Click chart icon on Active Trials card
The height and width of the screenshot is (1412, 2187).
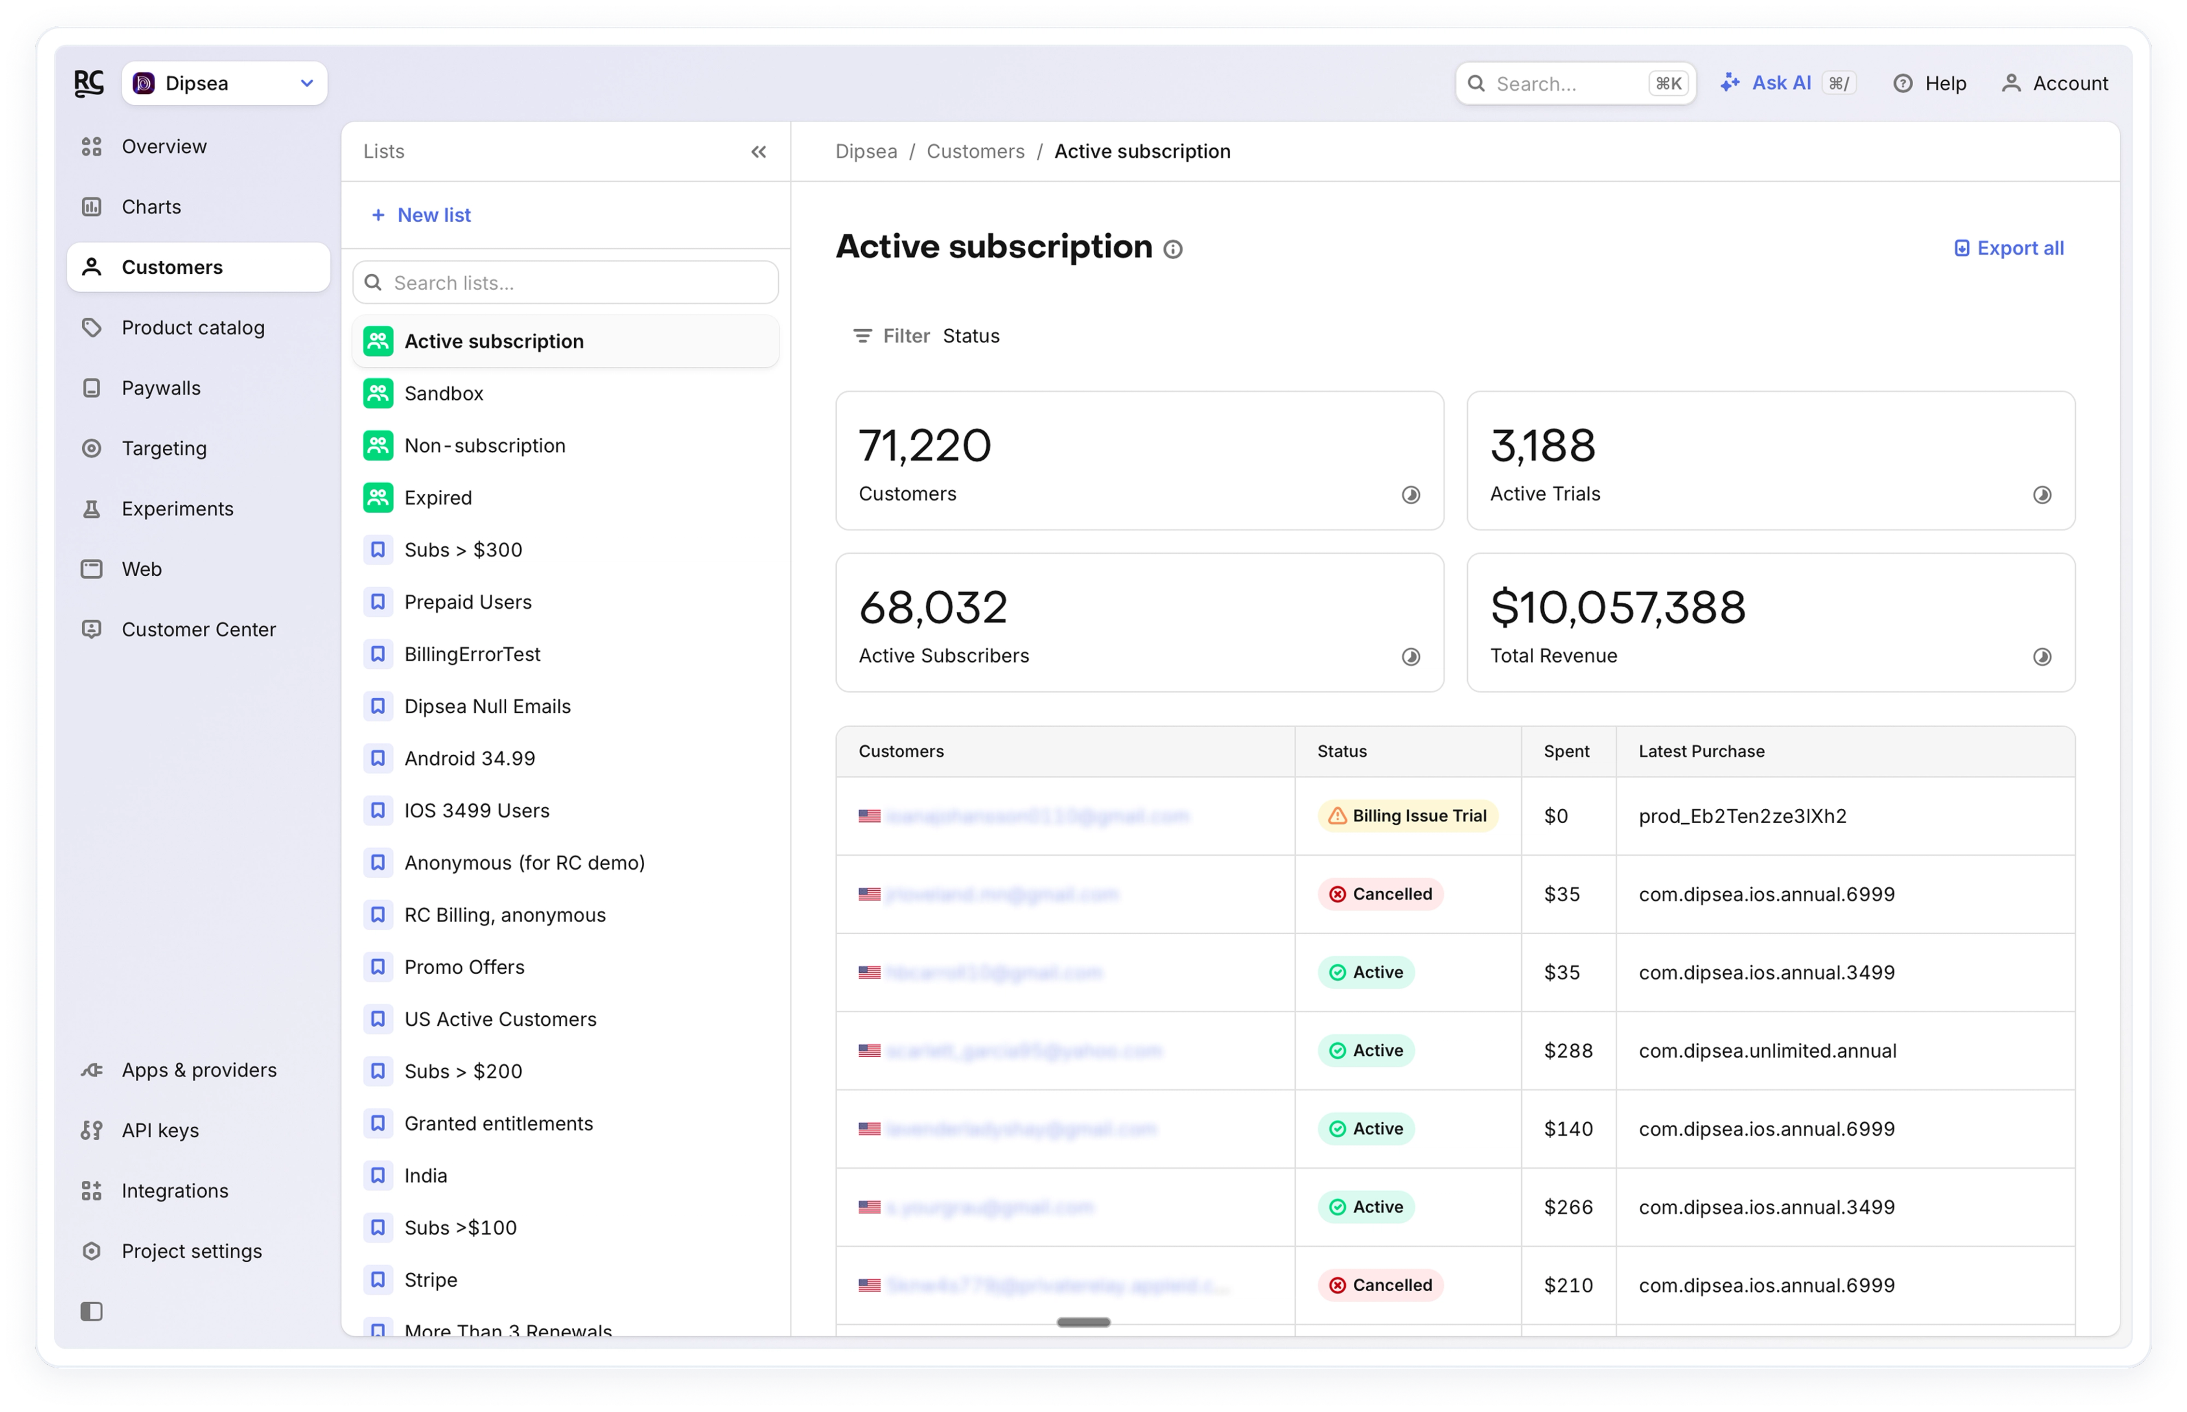pyautogui.click(x=2041, y=495)
